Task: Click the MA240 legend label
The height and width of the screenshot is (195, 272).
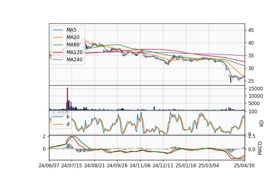Action: coord(75,60)
